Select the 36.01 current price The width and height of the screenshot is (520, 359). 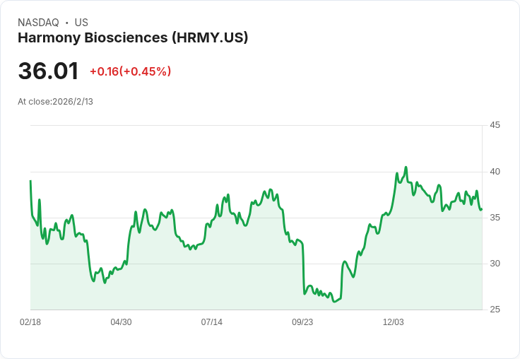click(49, 71)
